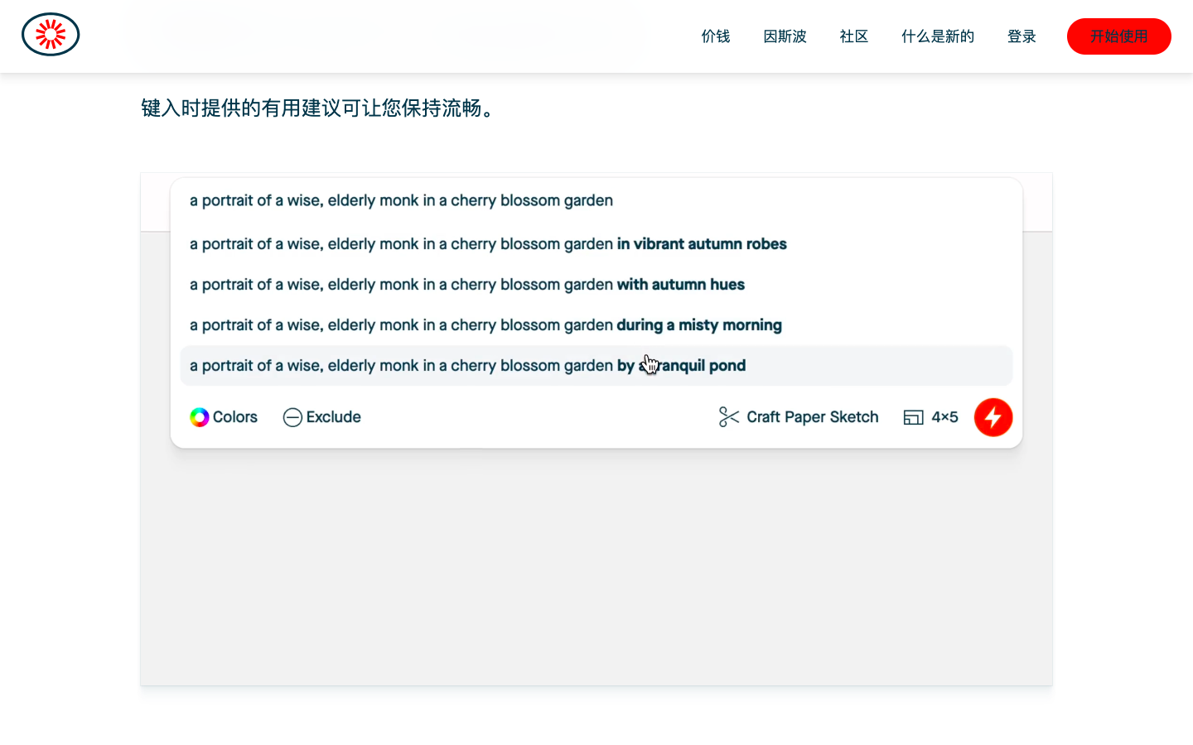
Task: Click the scissors style icon
Action: pyautogui.click(x=728, y=417)
